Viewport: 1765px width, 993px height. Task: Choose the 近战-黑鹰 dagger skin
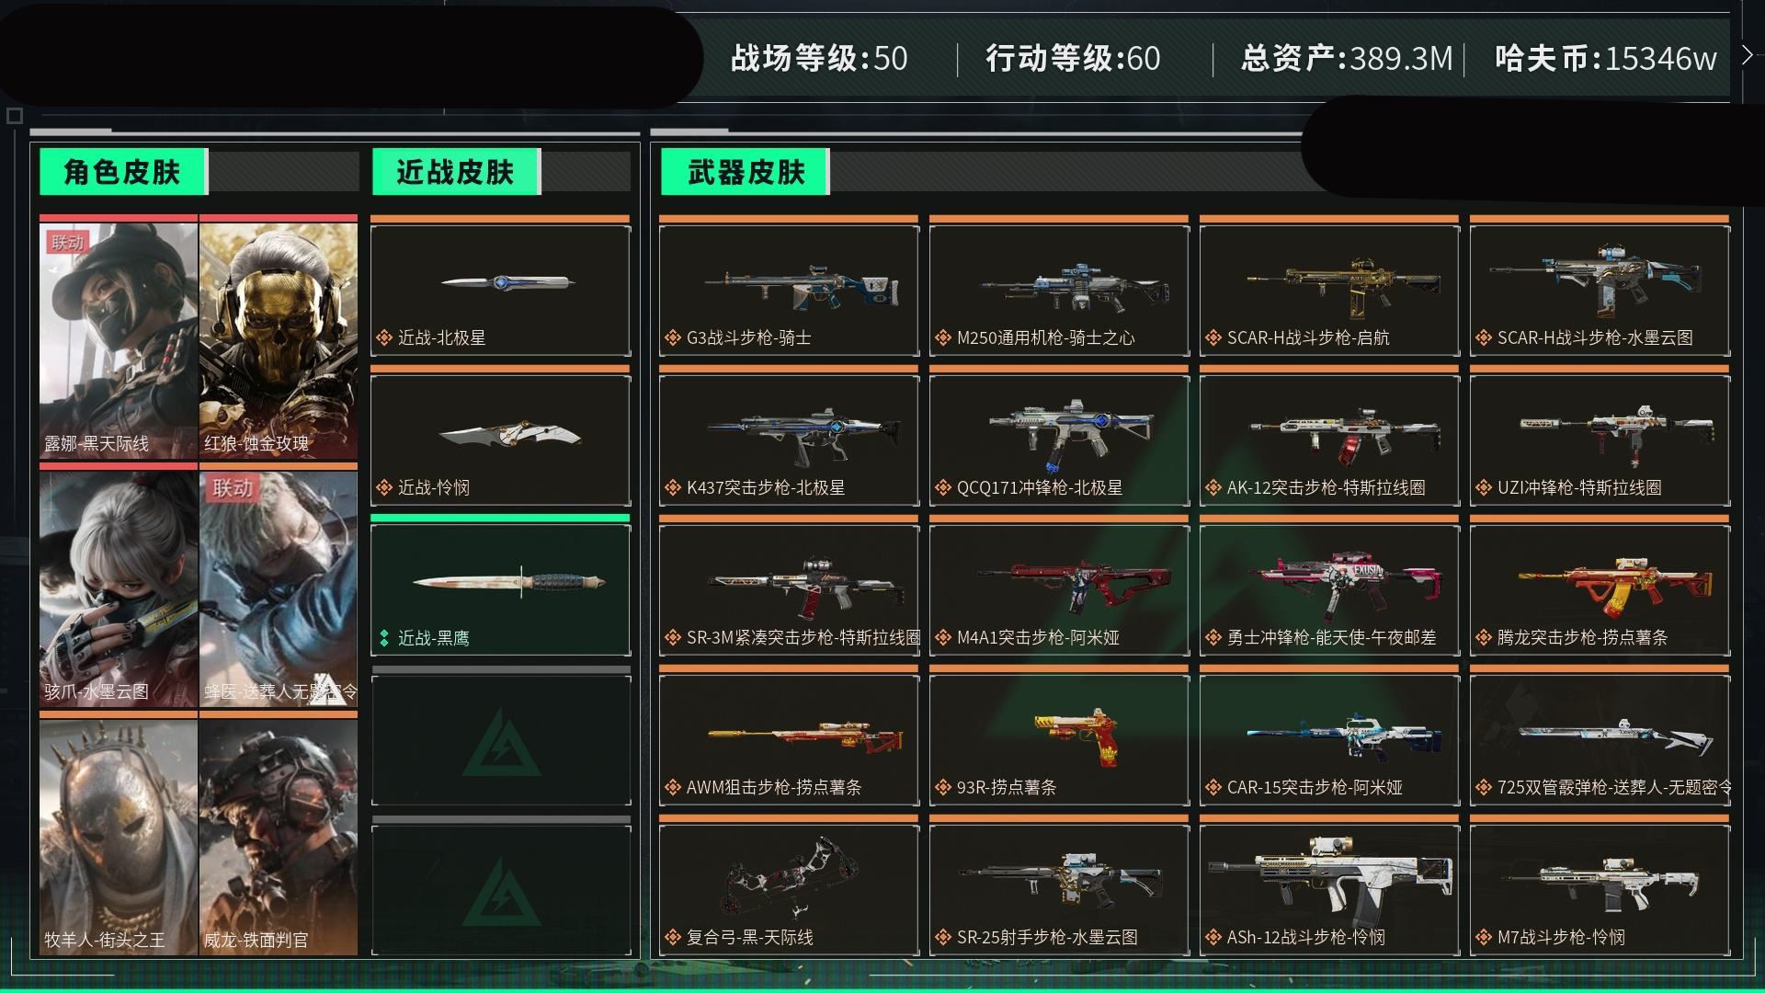pyautogui.click(x=501, y=589)
